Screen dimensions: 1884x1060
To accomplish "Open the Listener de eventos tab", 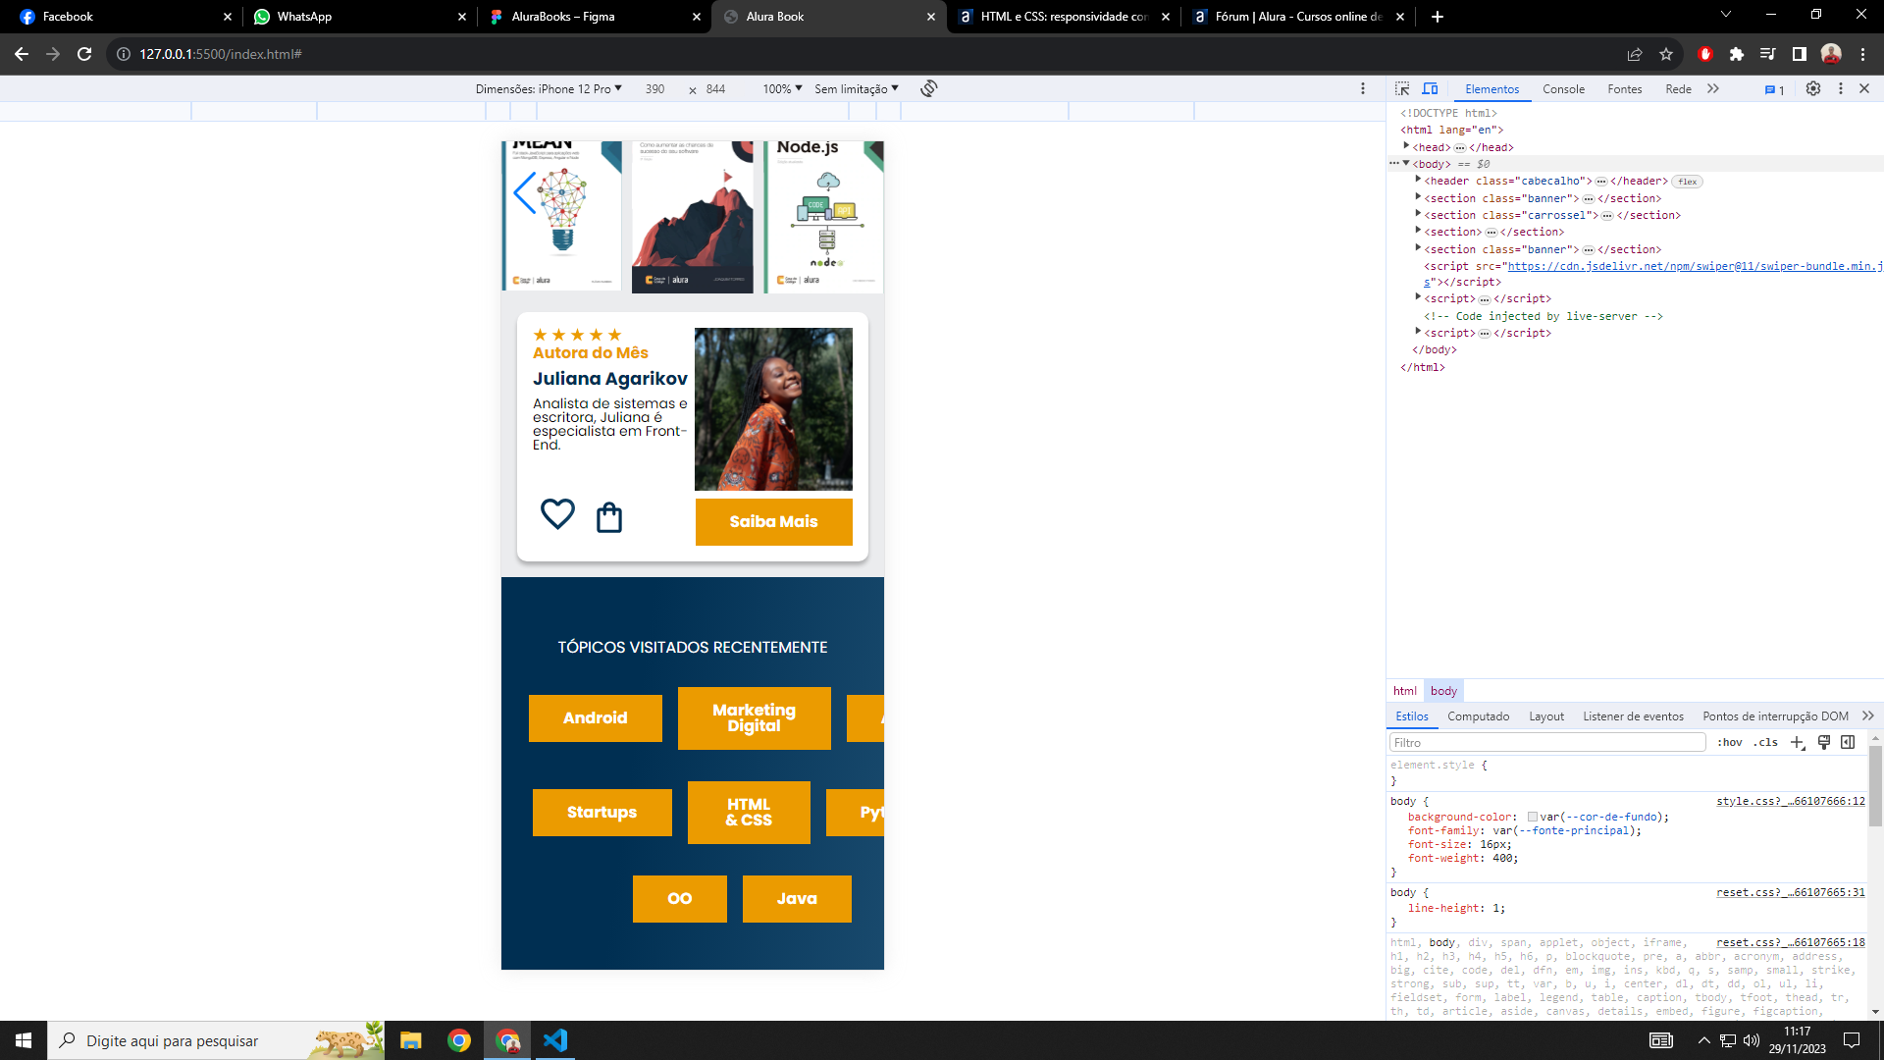I will [x=1633, y=716].
